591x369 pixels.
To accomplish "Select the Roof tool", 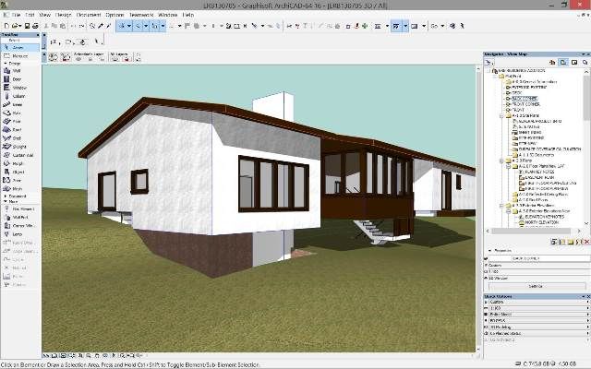I will (19, 130).
